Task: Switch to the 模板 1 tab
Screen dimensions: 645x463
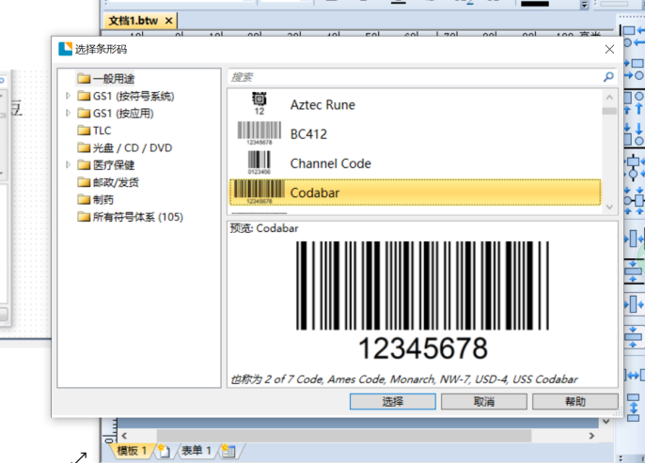Action: 132,451
